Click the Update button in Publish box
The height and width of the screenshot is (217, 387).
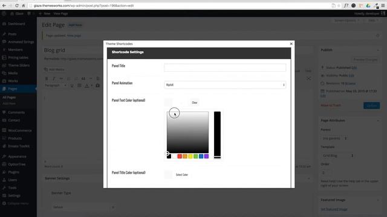371,105
